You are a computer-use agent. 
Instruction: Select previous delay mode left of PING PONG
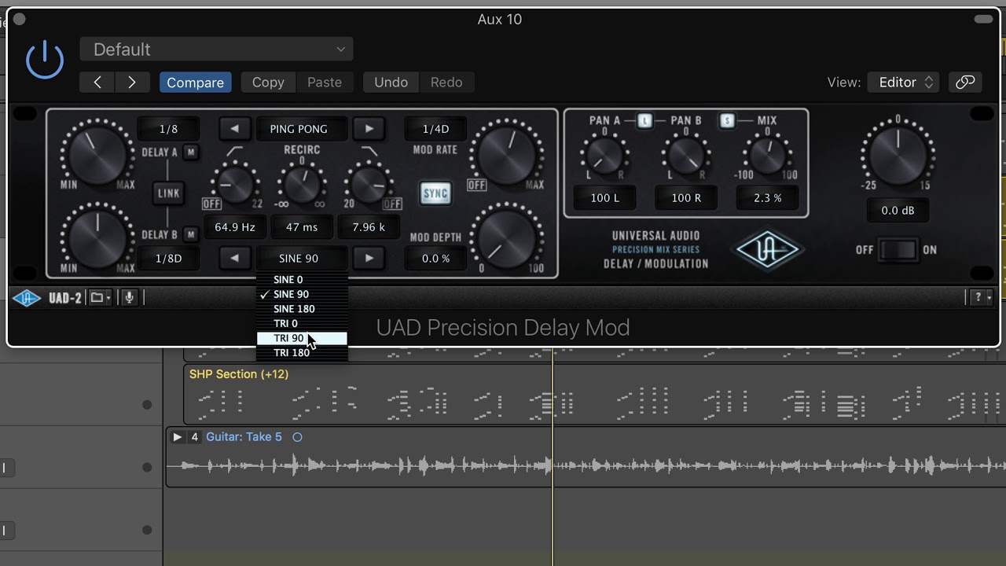(234, 129)
